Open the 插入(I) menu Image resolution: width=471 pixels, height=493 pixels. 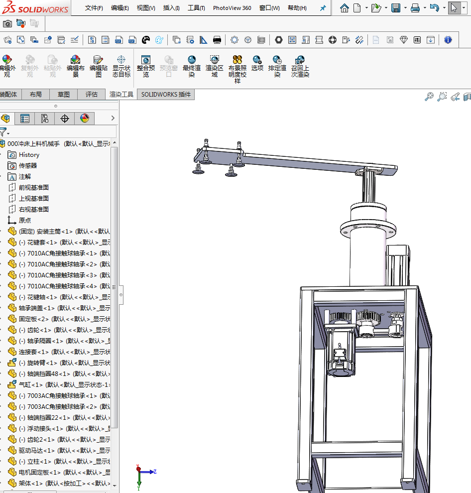171,8
